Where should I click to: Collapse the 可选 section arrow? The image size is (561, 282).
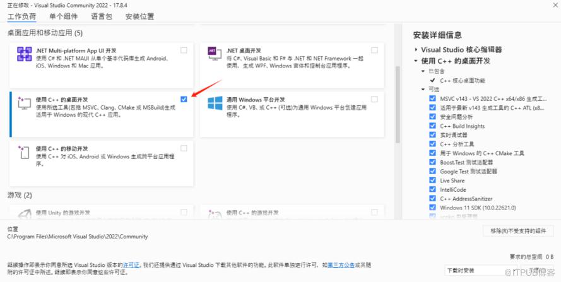tap(423, 89)
